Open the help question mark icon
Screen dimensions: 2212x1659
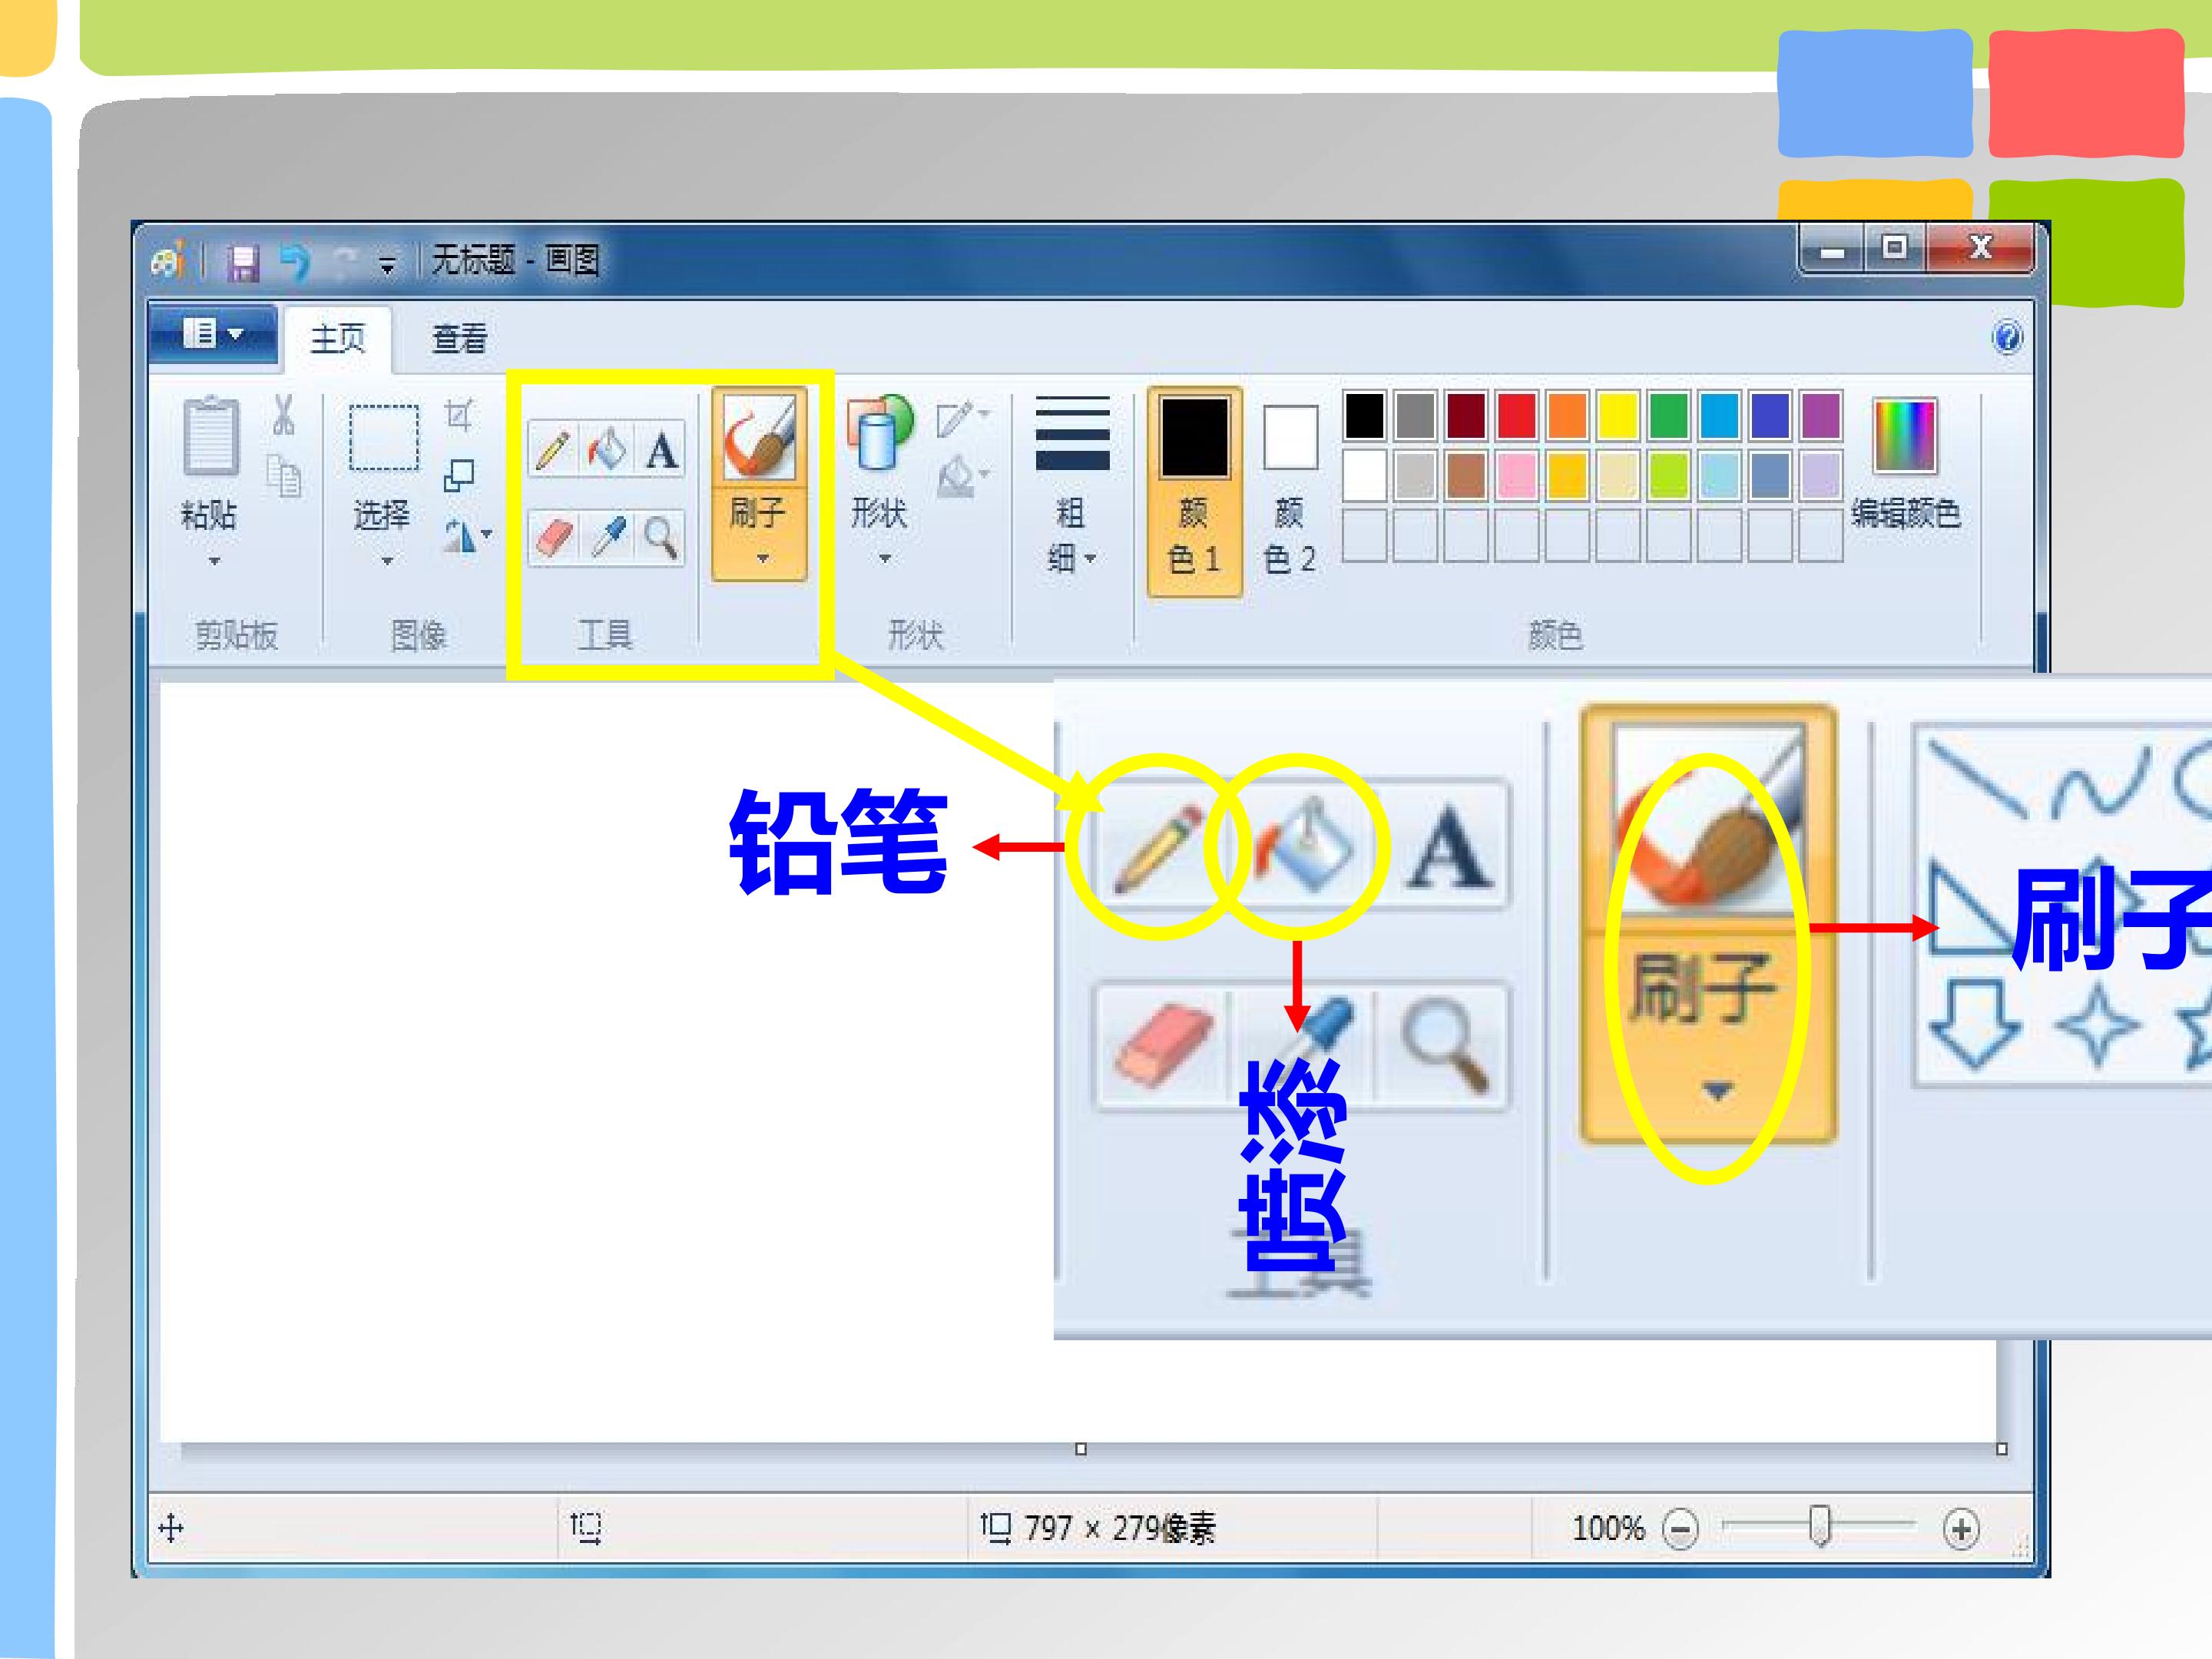pyautogui.click(x=2007, y=337)
